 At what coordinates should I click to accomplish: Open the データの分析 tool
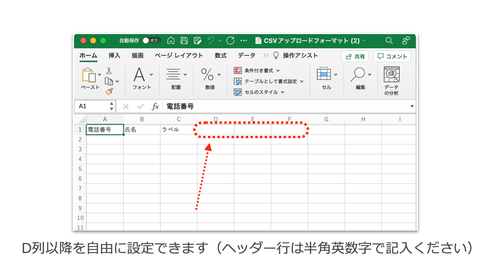point(391,81)
